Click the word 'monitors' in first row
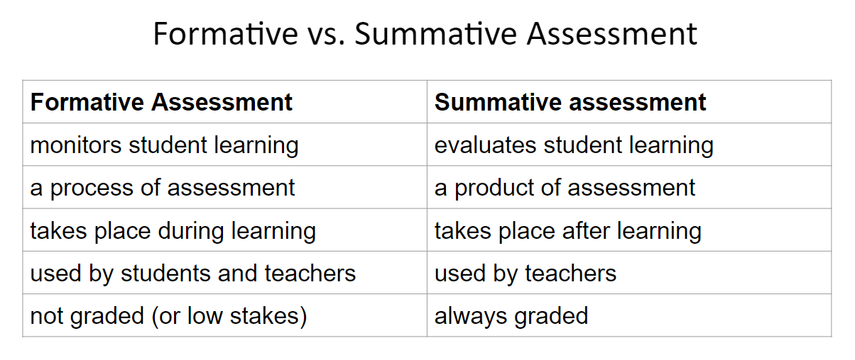 tap(76, 145)
